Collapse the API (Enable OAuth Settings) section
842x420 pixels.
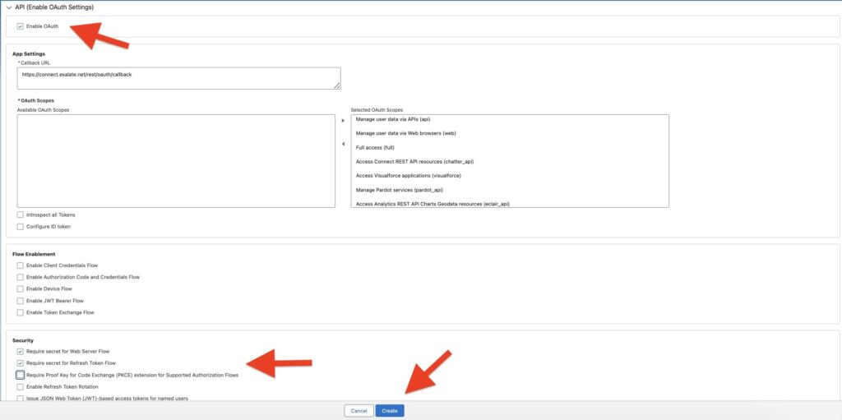pos(8,7)
